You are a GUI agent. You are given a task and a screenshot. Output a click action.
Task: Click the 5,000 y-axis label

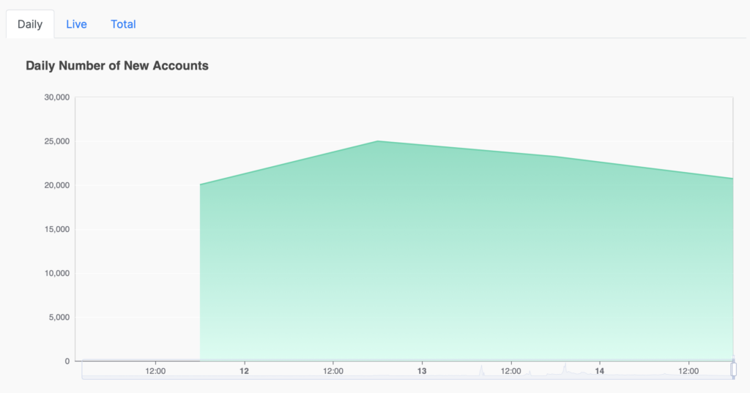coord(59,317)
